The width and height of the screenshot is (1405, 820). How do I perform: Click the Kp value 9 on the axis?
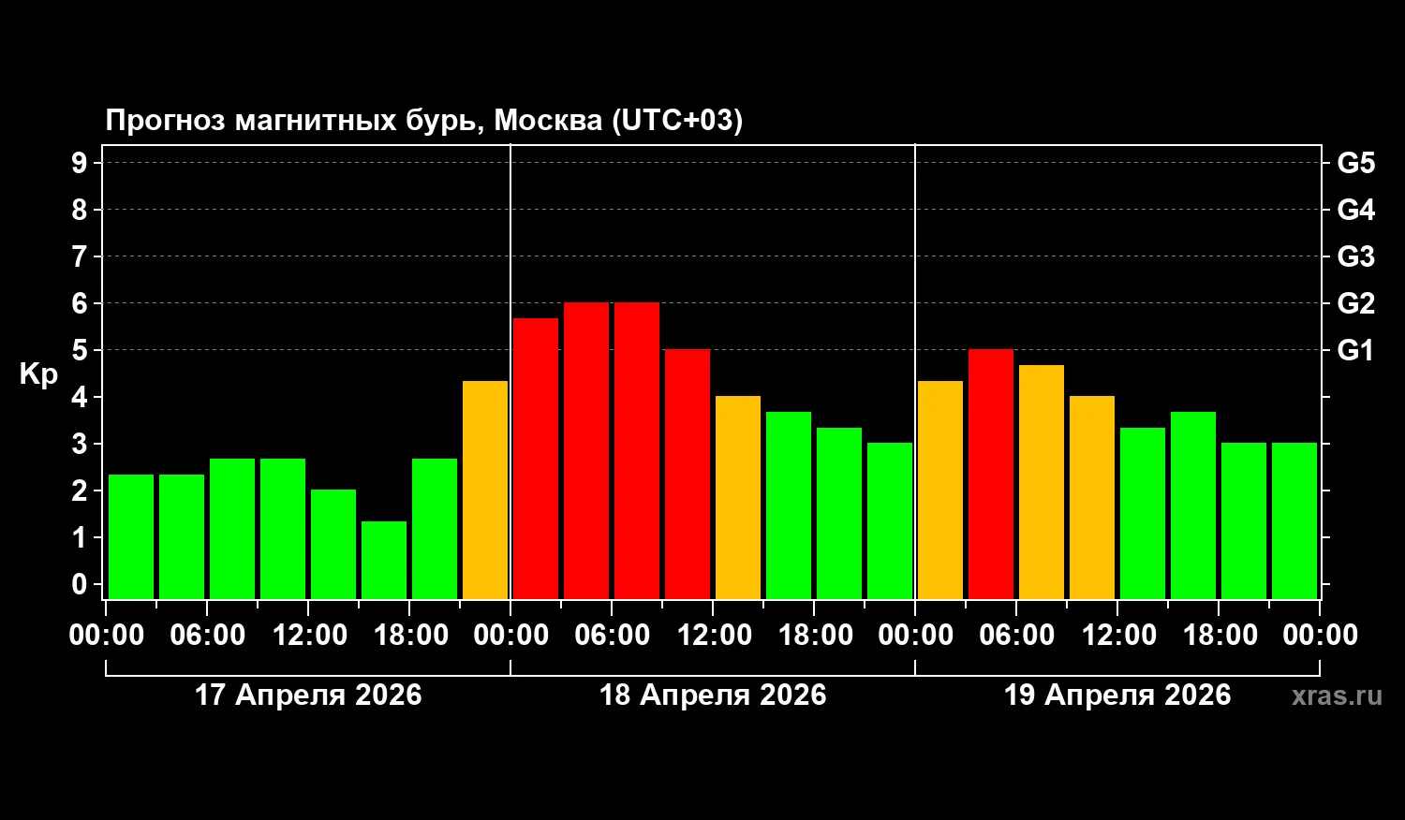click(79, 163)
